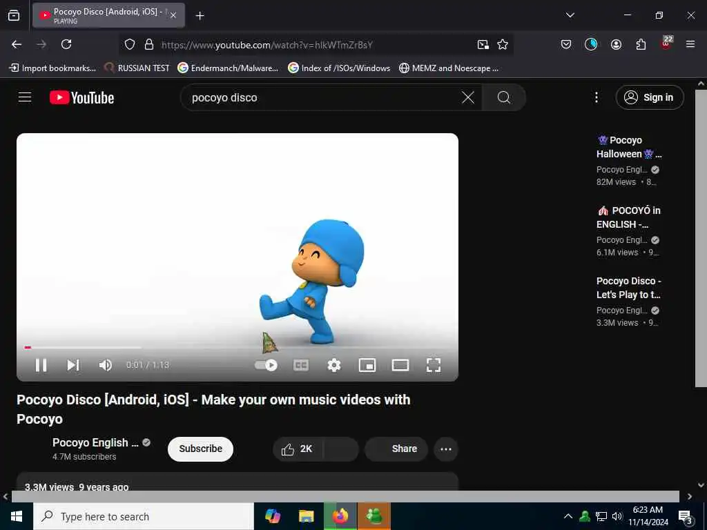The height and width of the screenshot is (530, 707).
Task: Open the list all tabs chevron
Action: (570, 15)
